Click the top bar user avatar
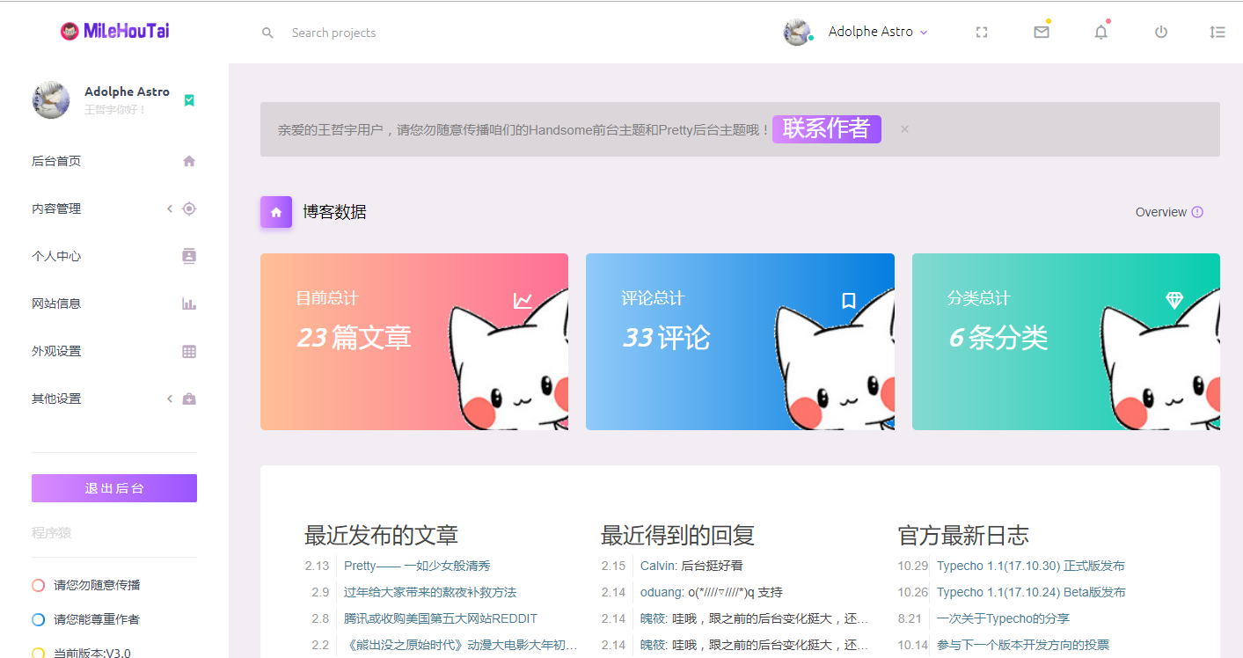 (797, 32)
